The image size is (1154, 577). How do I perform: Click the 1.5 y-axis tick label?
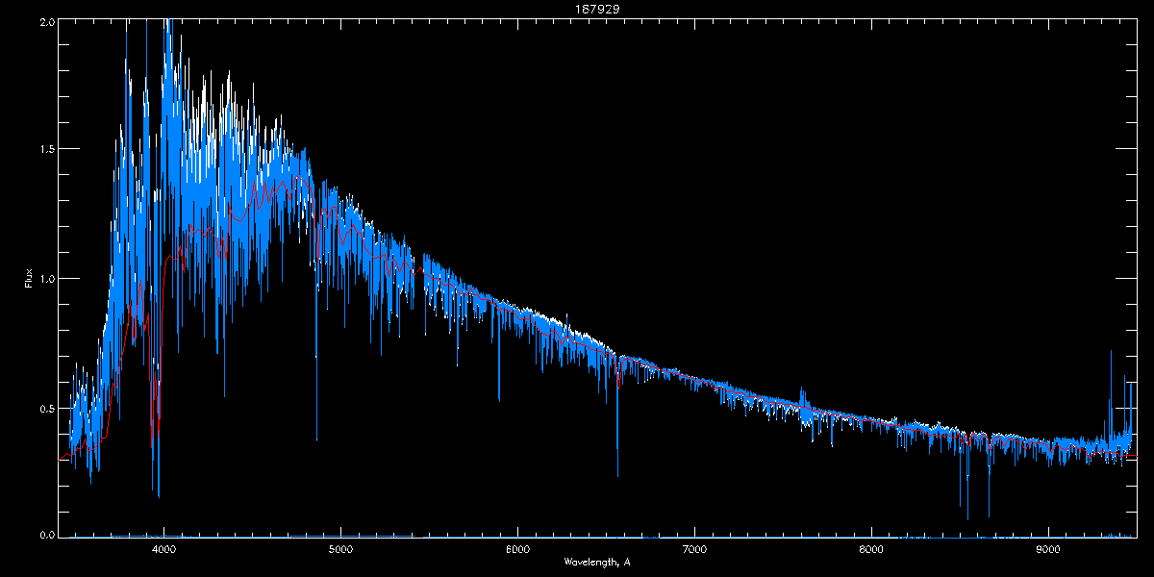(x=46, y=149)
